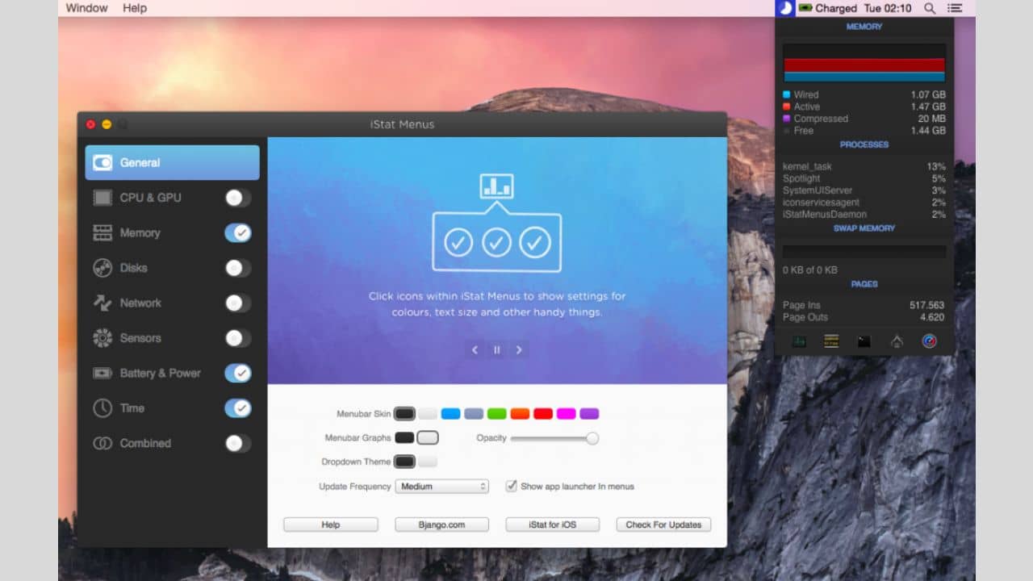Click the memory usage bar graph
Image resolution: width=1033 pixels, height=581 pixels.
click(864, 63)
